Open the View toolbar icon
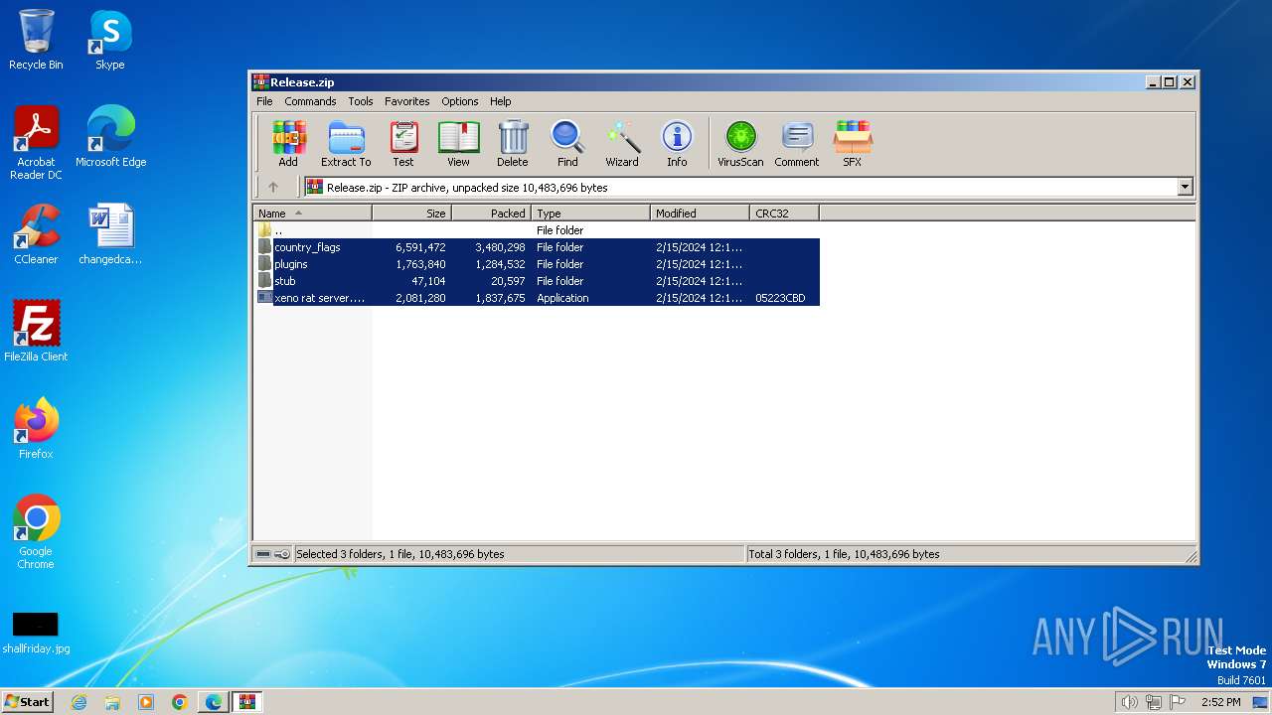Image resolution: width=1272 pixels, height=715 pixels. [458, 144]
